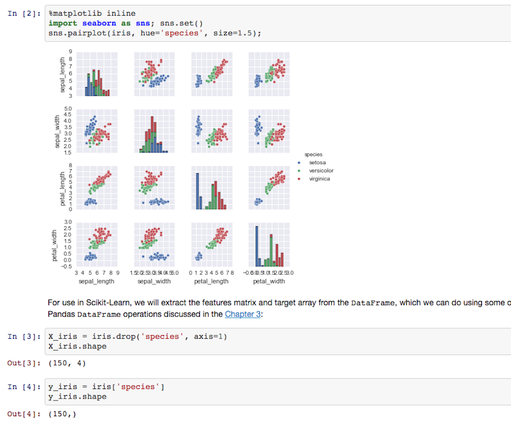The image size is (511, 425).
Task: Click the sepal_width x-axis label
Action: point(154,281)
